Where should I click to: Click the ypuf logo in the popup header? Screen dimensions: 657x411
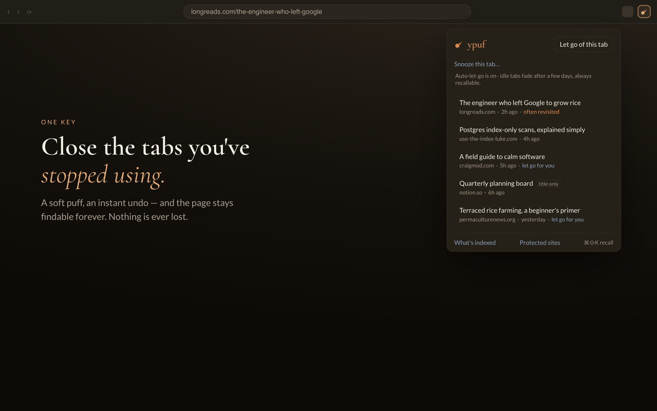(470, 45)
